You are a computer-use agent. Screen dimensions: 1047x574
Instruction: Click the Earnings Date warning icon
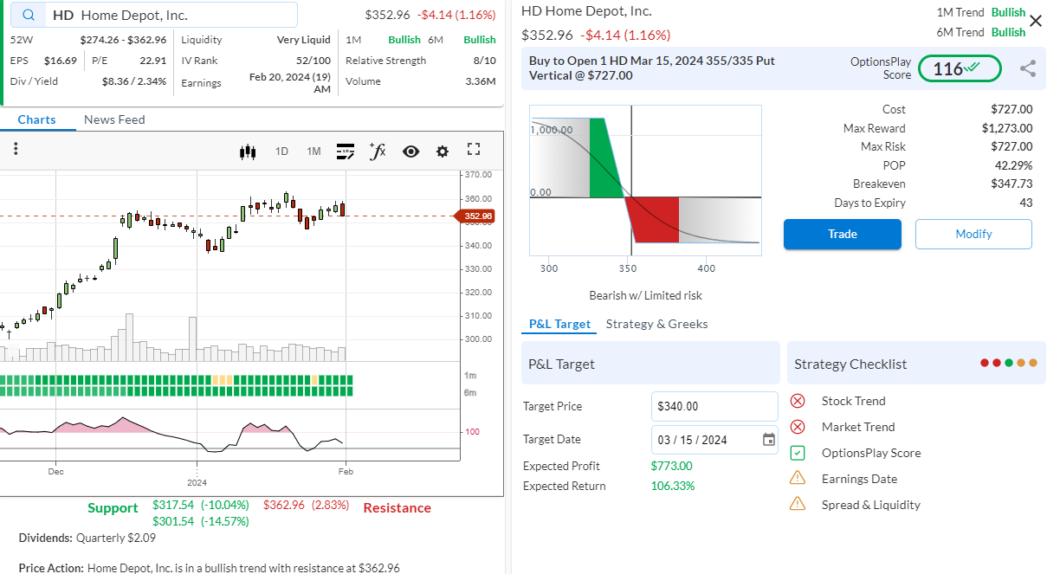(798, 479)
